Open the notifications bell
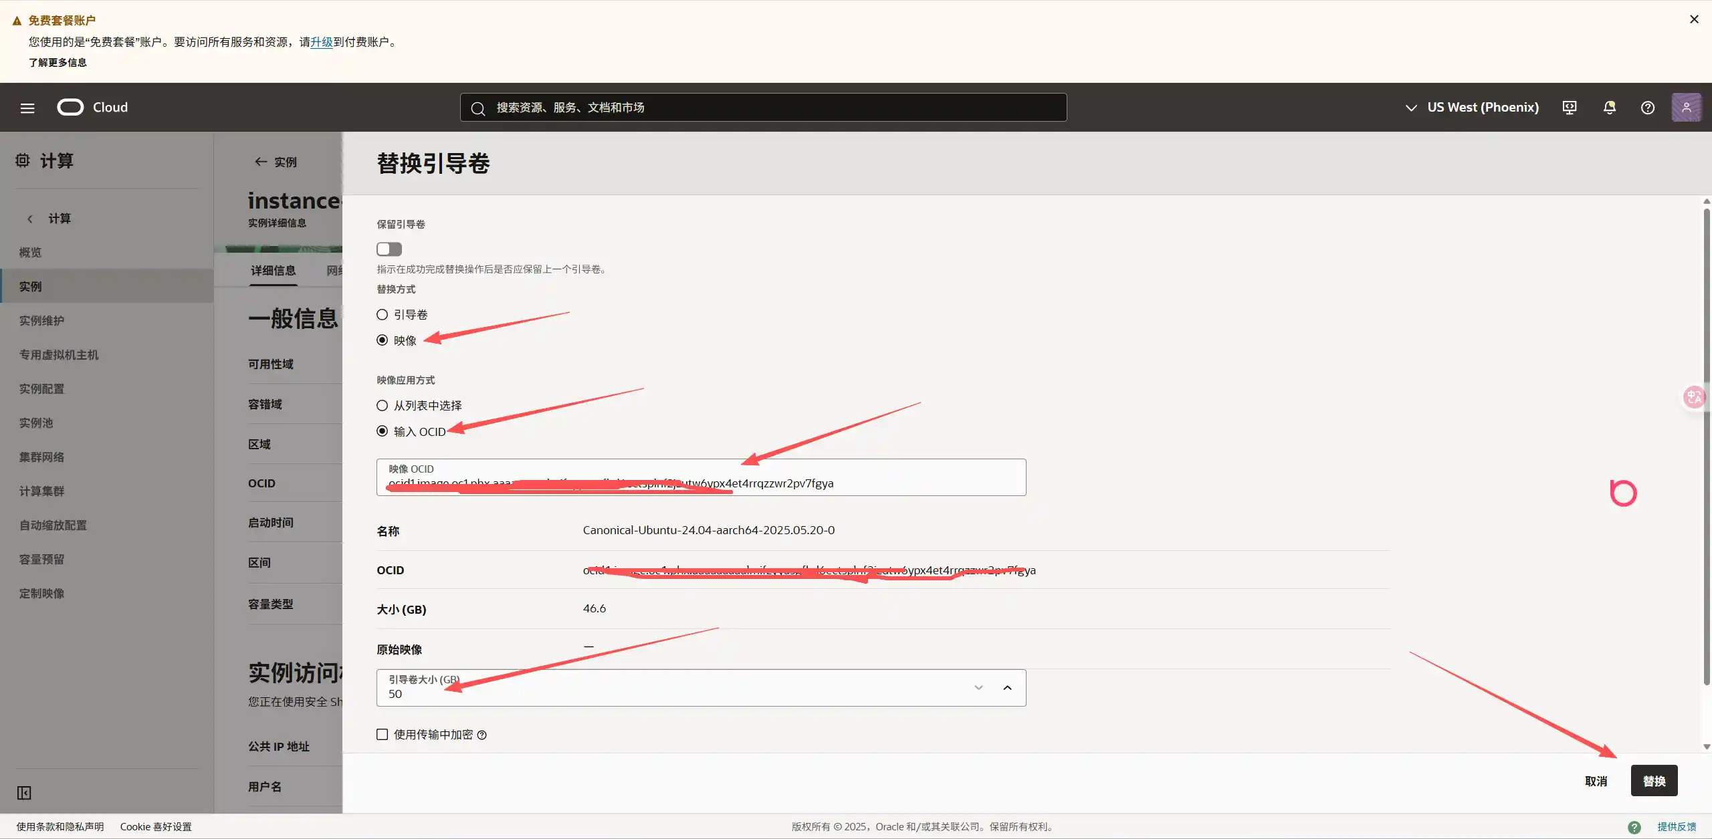This screenshot has width=1712, height=839. coord(1609,108)
